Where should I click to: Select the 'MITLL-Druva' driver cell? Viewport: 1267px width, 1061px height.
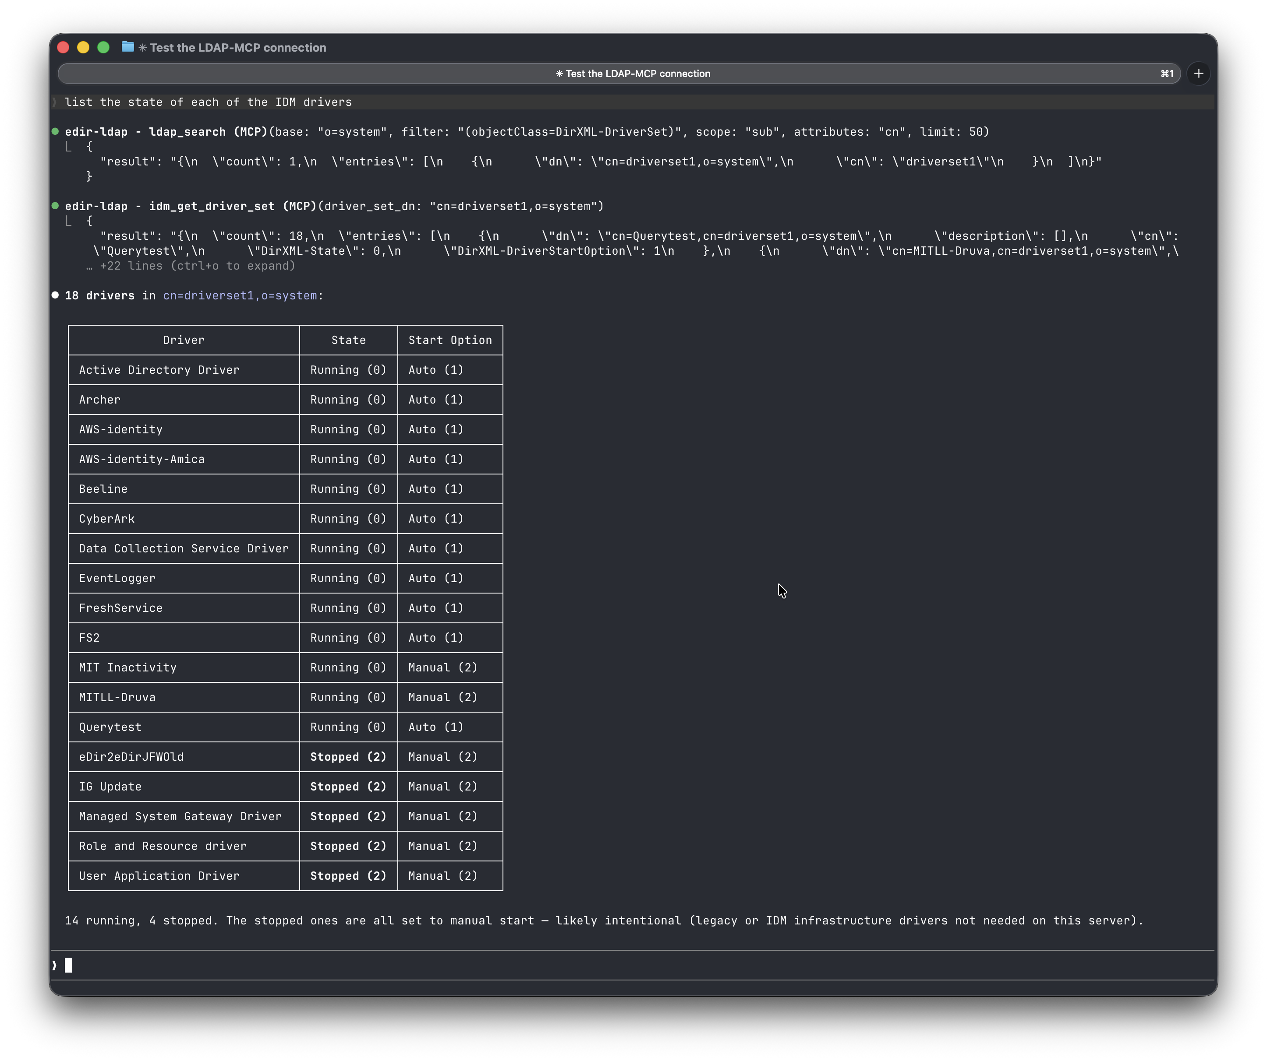184,697
